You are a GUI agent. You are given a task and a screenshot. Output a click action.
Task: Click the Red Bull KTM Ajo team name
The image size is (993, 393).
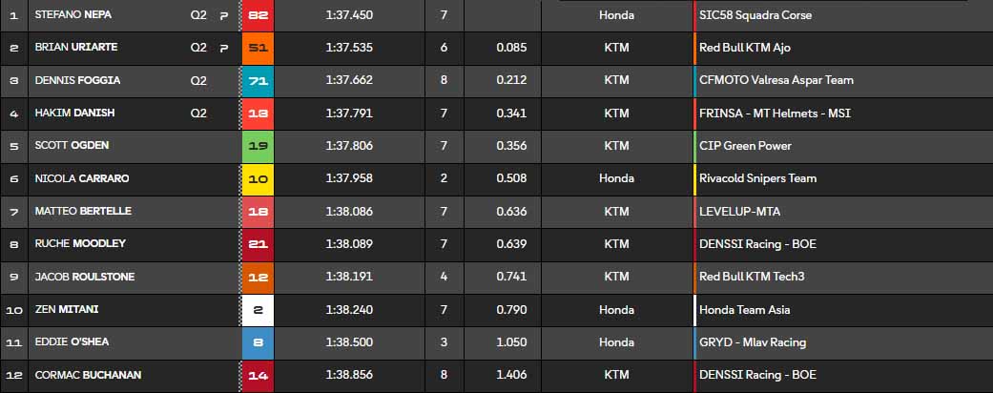click(x=744, y=48)
